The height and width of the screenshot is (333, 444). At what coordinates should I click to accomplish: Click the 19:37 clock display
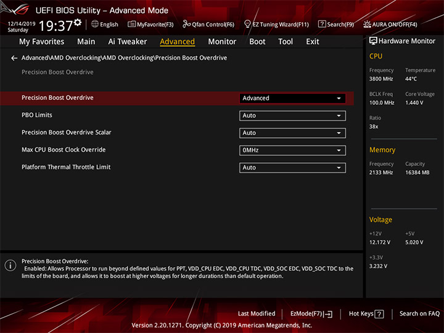click(x=55, y=26)
